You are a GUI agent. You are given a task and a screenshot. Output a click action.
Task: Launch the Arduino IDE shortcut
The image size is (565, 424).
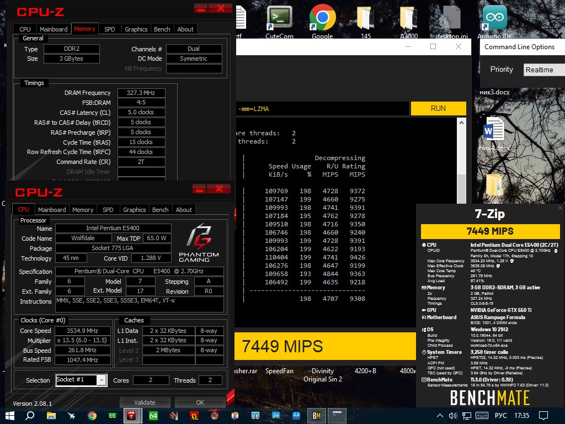(x=494, y=20)
